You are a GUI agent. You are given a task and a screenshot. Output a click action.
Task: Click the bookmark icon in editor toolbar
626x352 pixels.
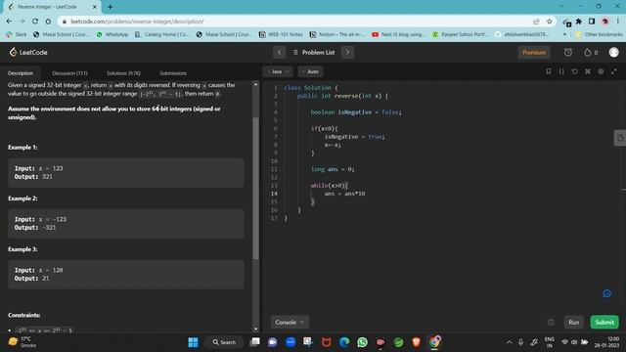click(548, 71)
